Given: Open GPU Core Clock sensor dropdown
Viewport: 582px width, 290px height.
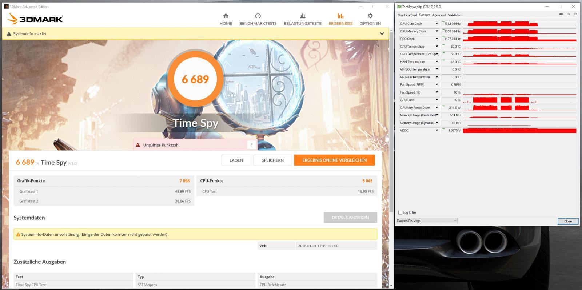Looking at the screenshot, I should [x=437, y=24].
